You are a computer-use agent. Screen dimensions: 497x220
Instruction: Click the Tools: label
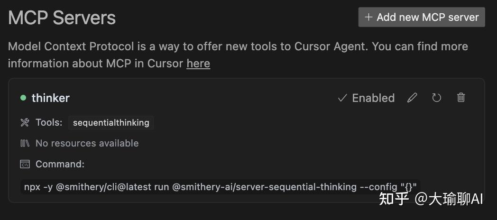(49, 123)
